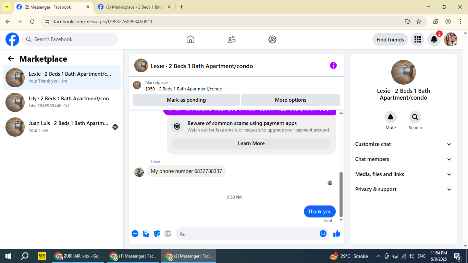Open the browser extensions icon

coord(436,22)
